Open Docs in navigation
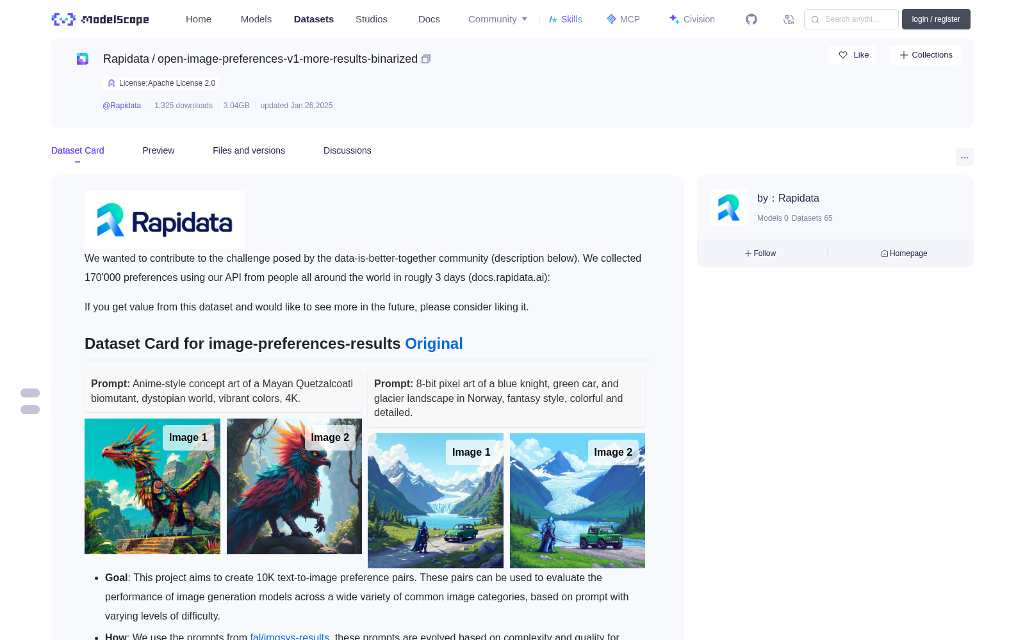 (x=429, y=19)
